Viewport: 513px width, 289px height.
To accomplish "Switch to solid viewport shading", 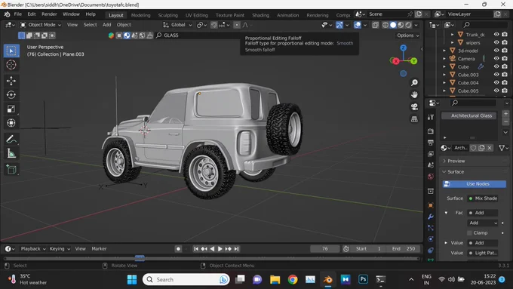I will [x=393, y=25].
